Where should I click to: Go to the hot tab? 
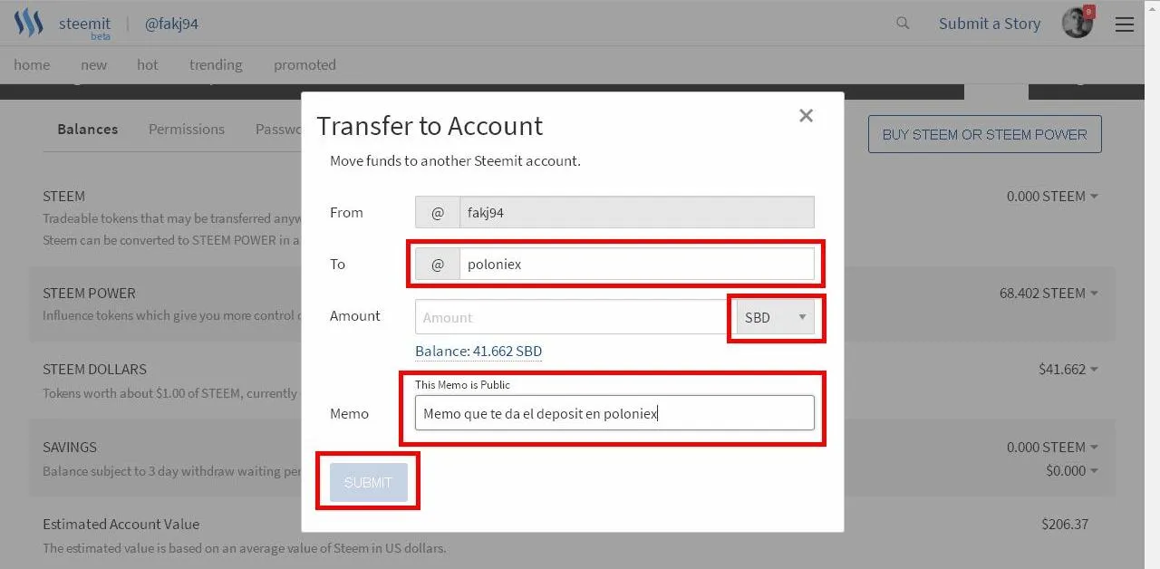pos(147,64)
